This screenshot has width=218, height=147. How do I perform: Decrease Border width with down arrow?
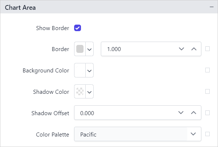click(181, 49)
